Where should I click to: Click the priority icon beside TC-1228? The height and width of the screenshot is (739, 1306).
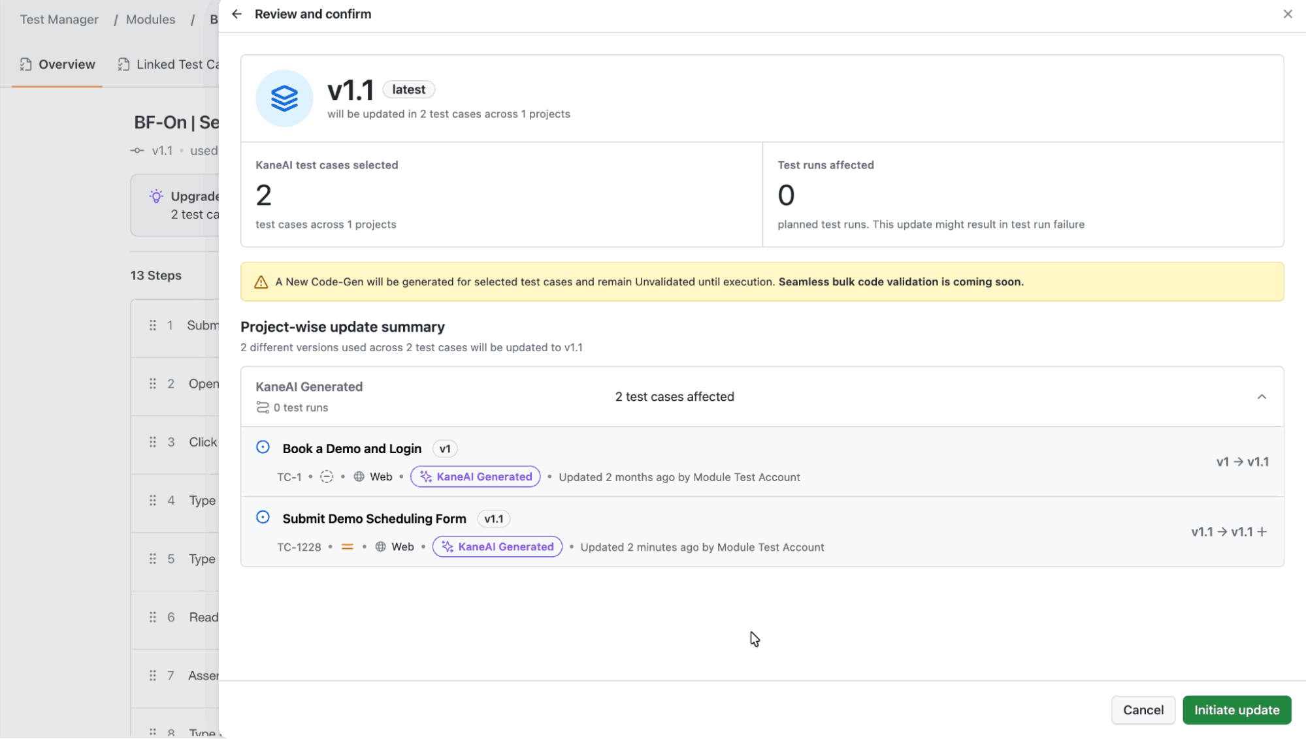click(347, 547)
